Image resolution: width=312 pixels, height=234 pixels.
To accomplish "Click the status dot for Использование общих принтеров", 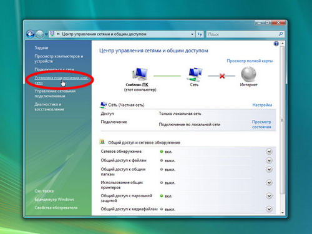I will click(162, 183).
